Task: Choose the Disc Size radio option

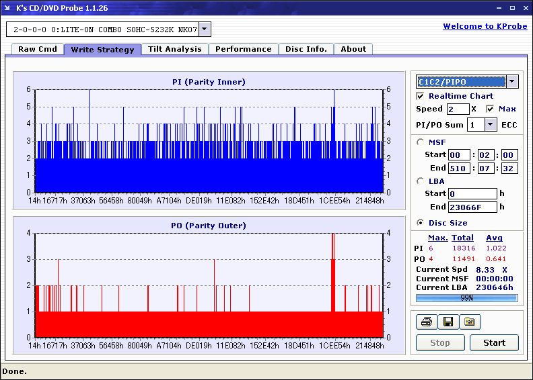Action: [421, 223]
